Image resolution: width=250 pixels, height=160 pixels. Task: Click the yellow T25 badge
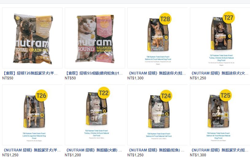[x=225, y=95]
